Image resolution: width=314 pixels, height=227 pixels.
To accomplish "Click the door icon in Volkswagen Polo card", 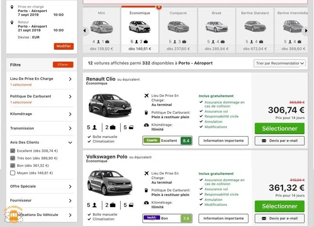I will tap(131, 205).
